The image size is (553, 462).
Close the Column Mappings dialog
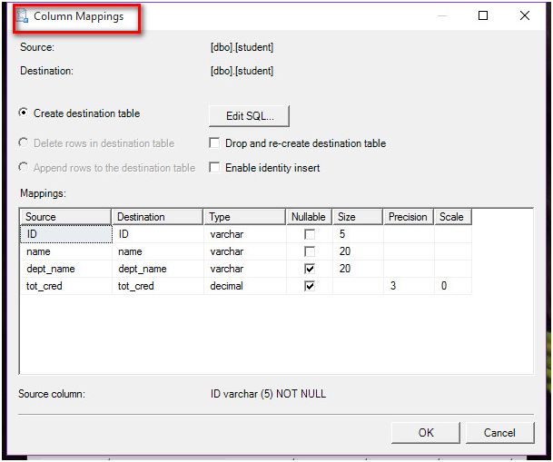(525, 15)
